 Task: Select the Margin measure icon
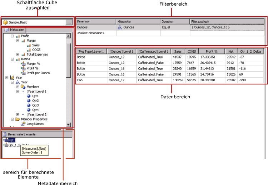pos(23,41)
